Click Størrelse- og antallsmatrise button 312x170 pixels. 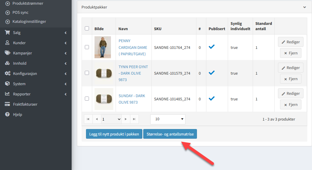pyautogui.click(x=170, y=134)
